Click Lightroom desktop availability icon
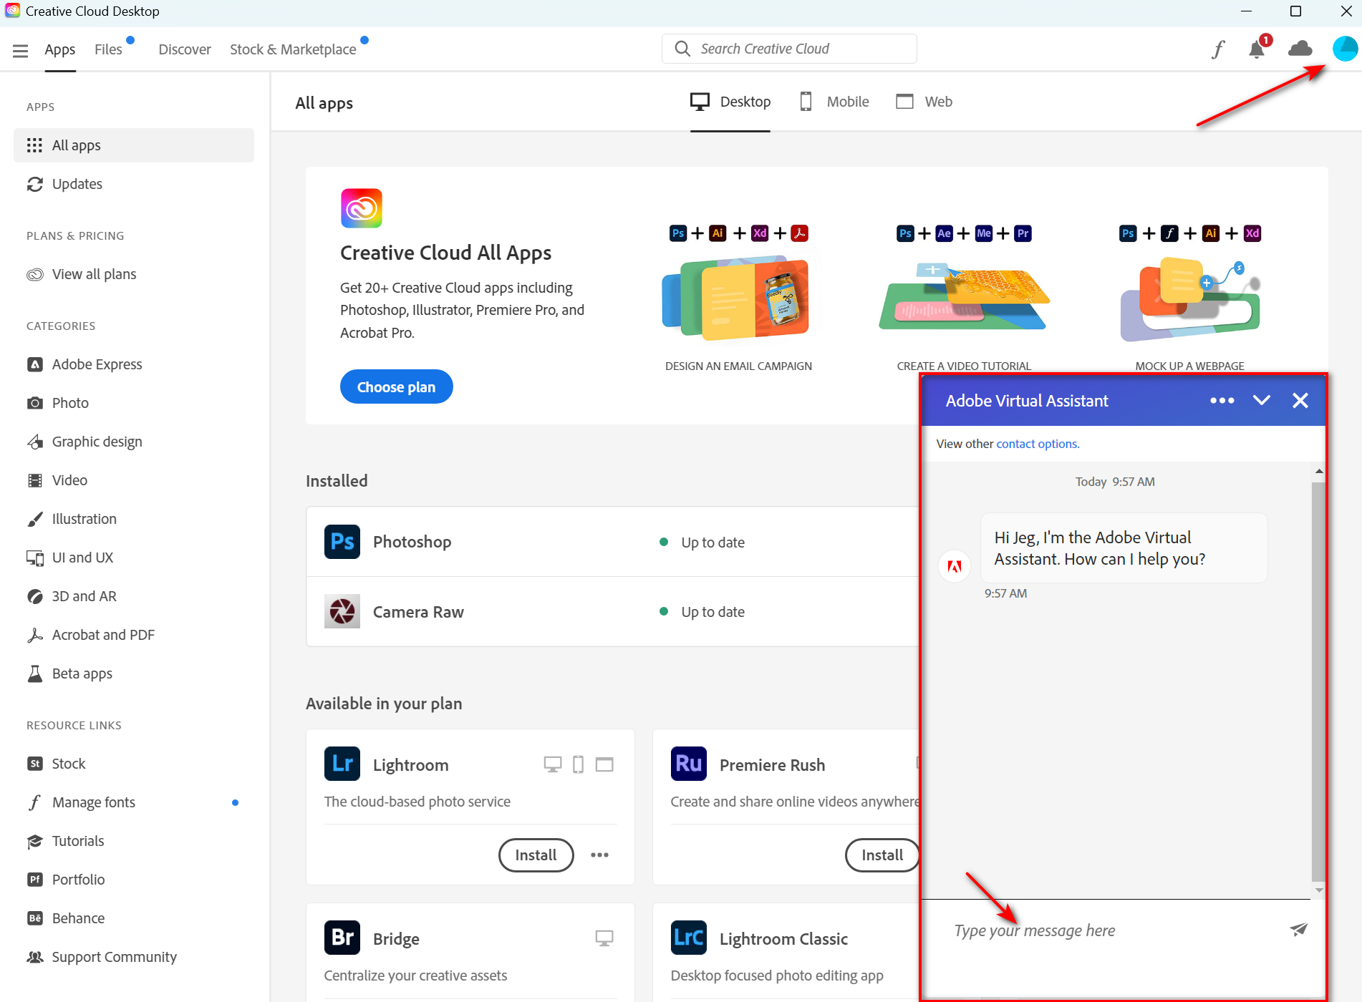The height and width of the screenshot is (1002, 1362). 552,764
